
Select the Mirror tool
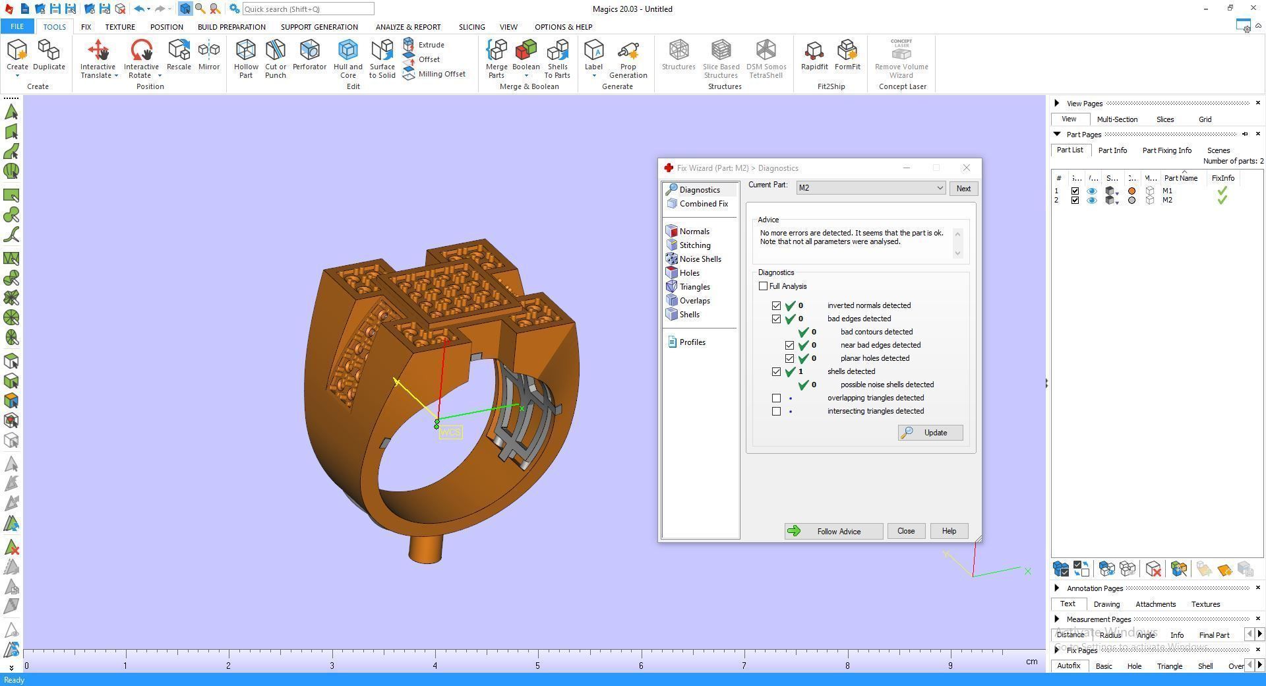pyautogui.click(x=209, y=55)
